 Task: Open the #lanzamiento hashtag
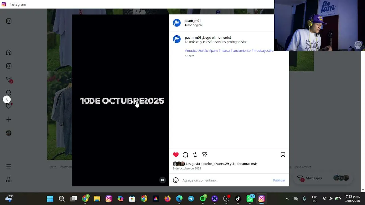[x=240, y=51]
